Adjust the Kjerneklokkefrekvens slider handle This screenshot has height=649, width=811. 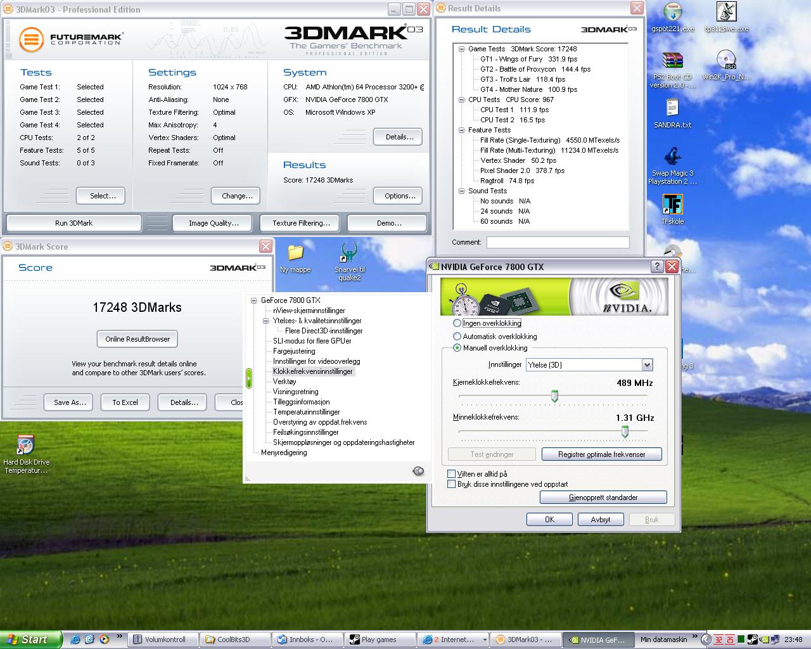coord(554,397)
